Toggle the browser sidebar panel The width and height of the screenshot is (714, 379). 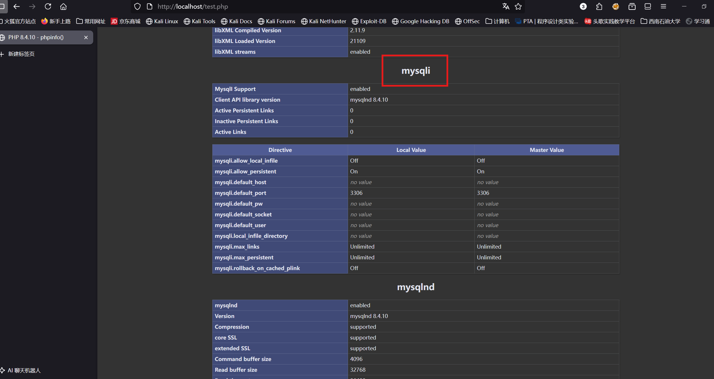point(648,6)
